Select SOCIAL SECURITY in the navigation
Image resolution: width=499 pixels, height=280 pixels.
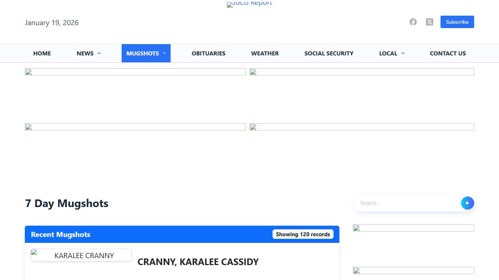(329, 53)
